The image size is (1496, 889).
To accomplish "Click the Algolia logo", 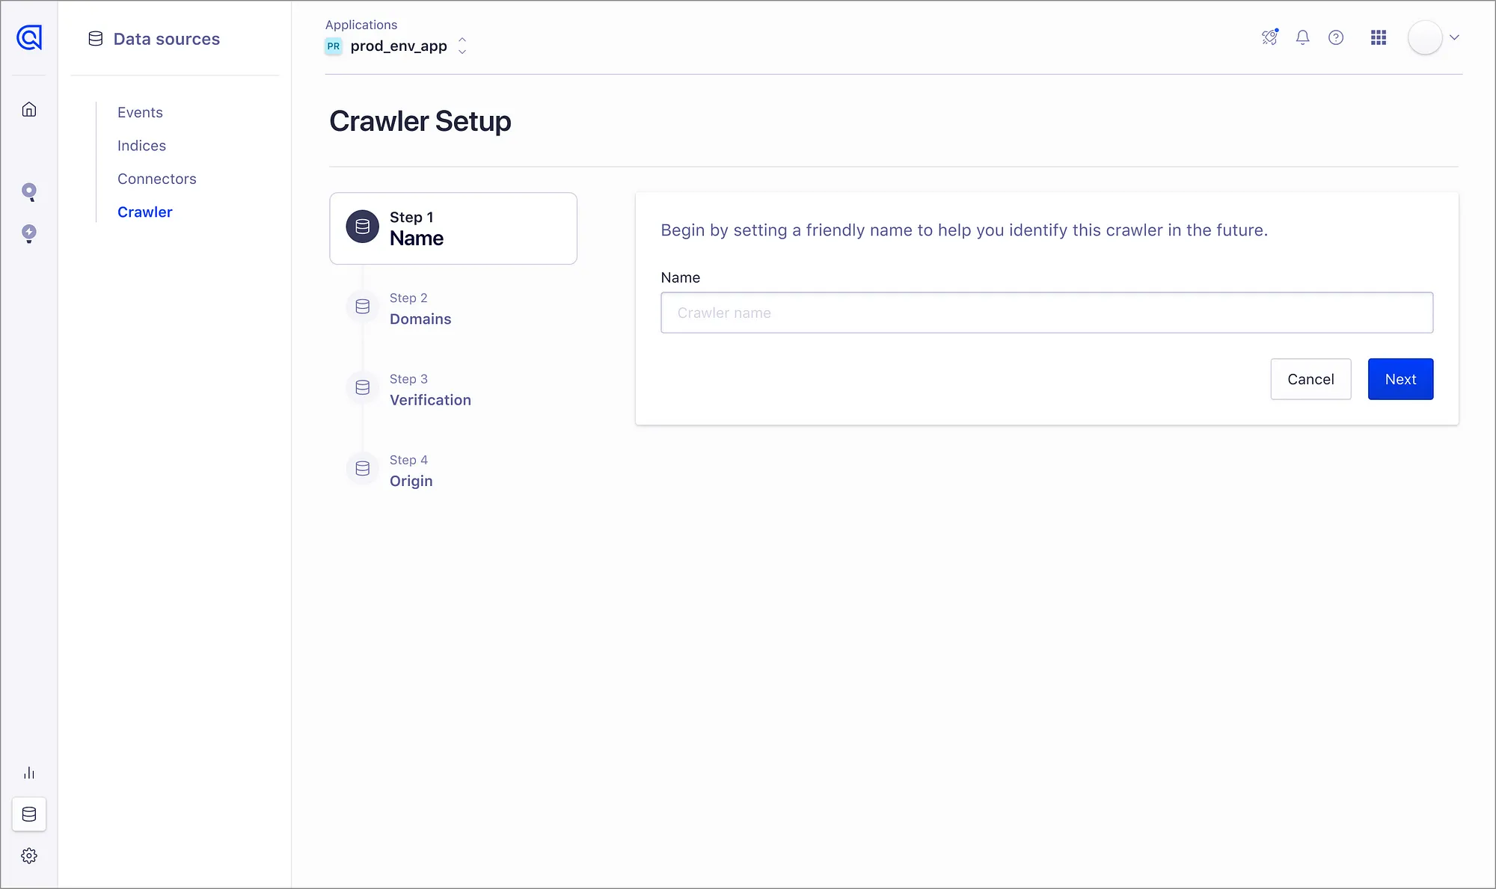I will (28, 37).
